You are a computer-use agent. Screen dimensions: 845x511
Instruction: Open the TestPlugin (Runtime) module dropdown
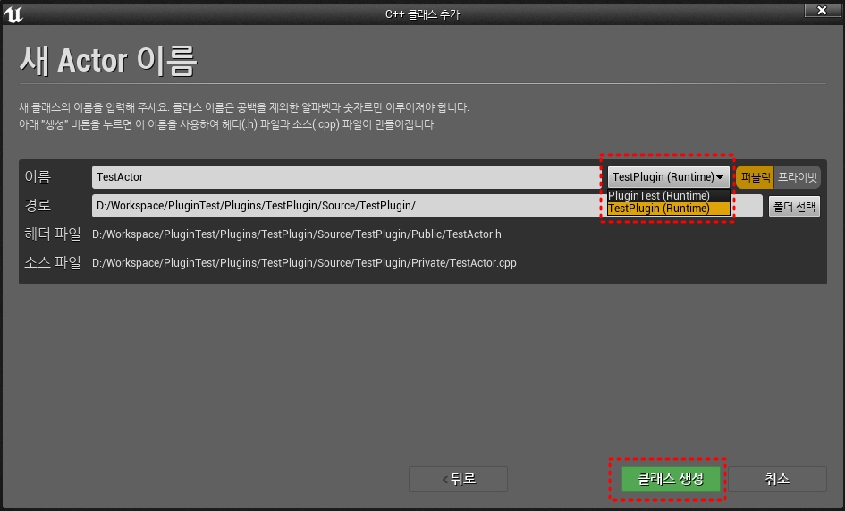pyautogui.click(x=668, y=177)
